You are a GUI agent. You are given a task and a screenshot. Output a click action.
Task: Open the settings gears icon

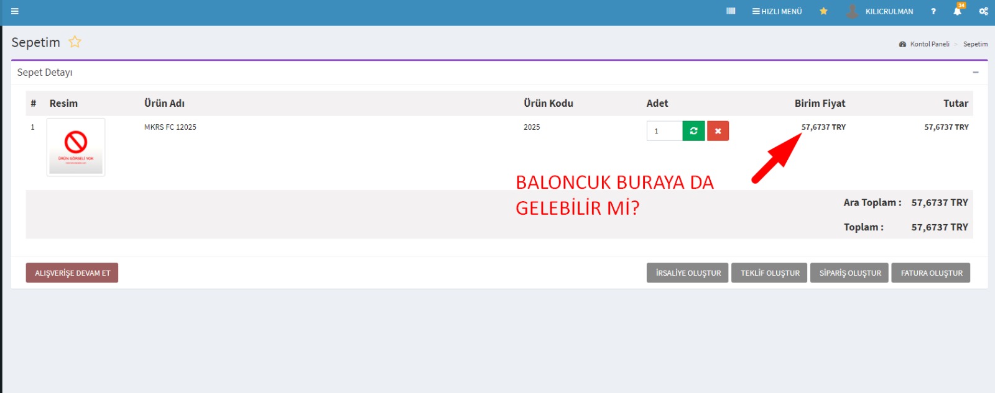[x=983, y=11]
